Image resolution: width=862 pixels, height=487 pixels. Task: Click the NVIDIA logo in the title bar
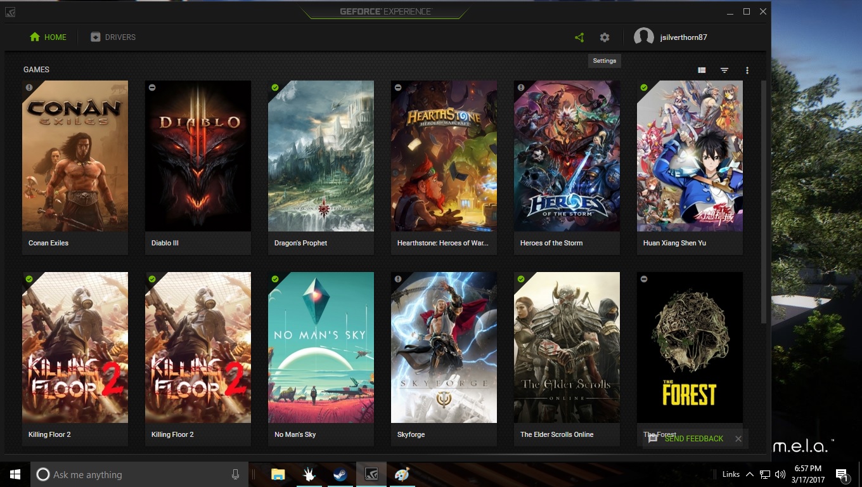pyautogui.click(x=10, y=11)
